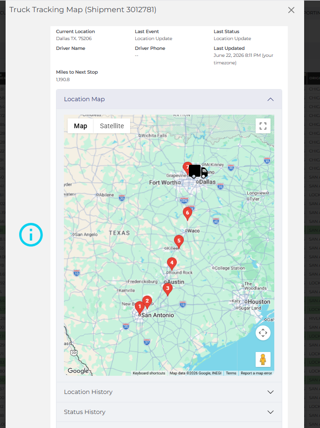
Task: Click the Miles to Next Stop value 1,190.8
Action: [63, 79]
